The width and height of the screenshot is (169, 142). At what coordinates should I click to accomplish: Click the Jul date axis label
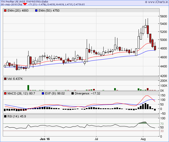[96, 139]
